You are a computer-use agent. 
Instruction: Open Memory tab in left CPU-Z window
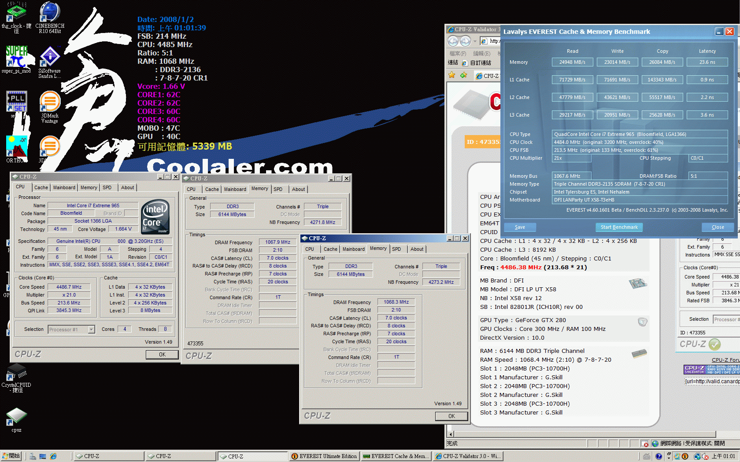click(89, 187)
